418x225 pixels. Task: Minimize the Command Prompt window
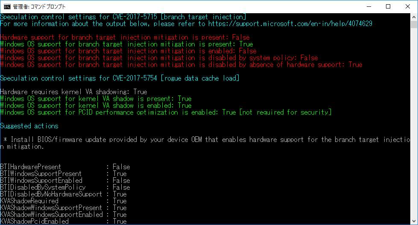click(x=368, y=6)
